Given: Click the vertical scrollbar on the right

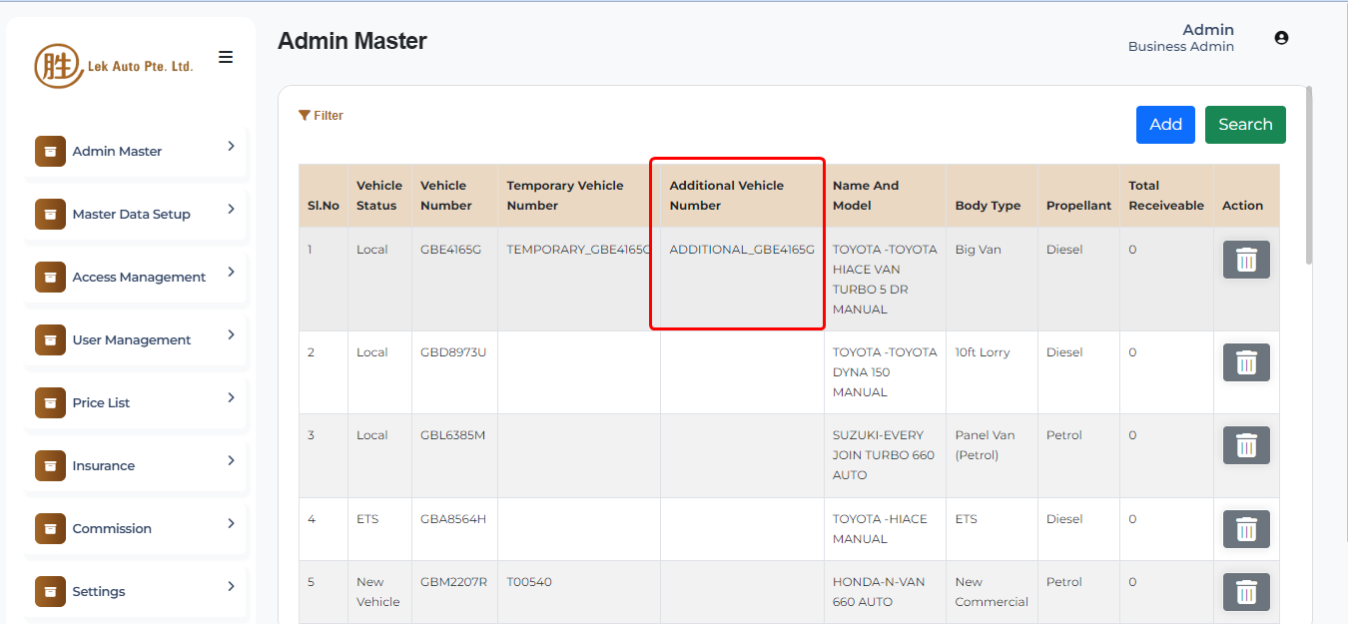Looking at the screenshot, I should 1308,180.
